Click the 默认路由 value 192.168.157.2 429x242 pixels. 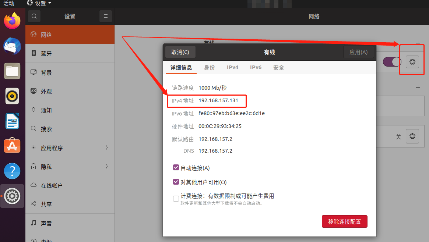click(215, 139)
